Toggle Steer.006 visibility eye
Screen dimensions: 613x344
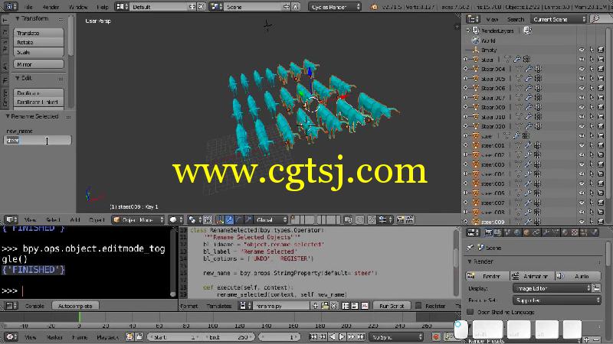click(582, 88)
